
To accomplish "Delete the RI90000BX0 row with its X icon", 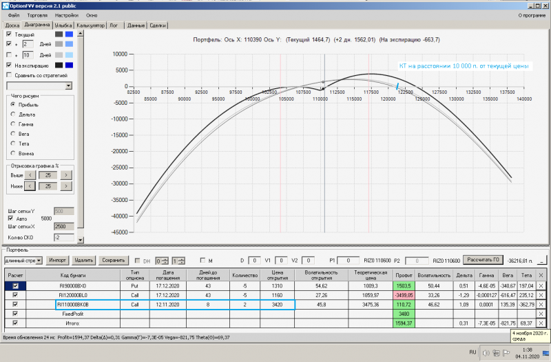I will pyautogui.click(x=541, y=285).
